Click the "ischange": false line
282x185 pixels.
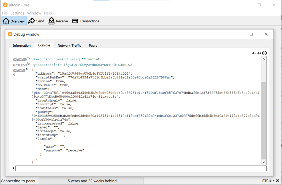click(54, 131)
